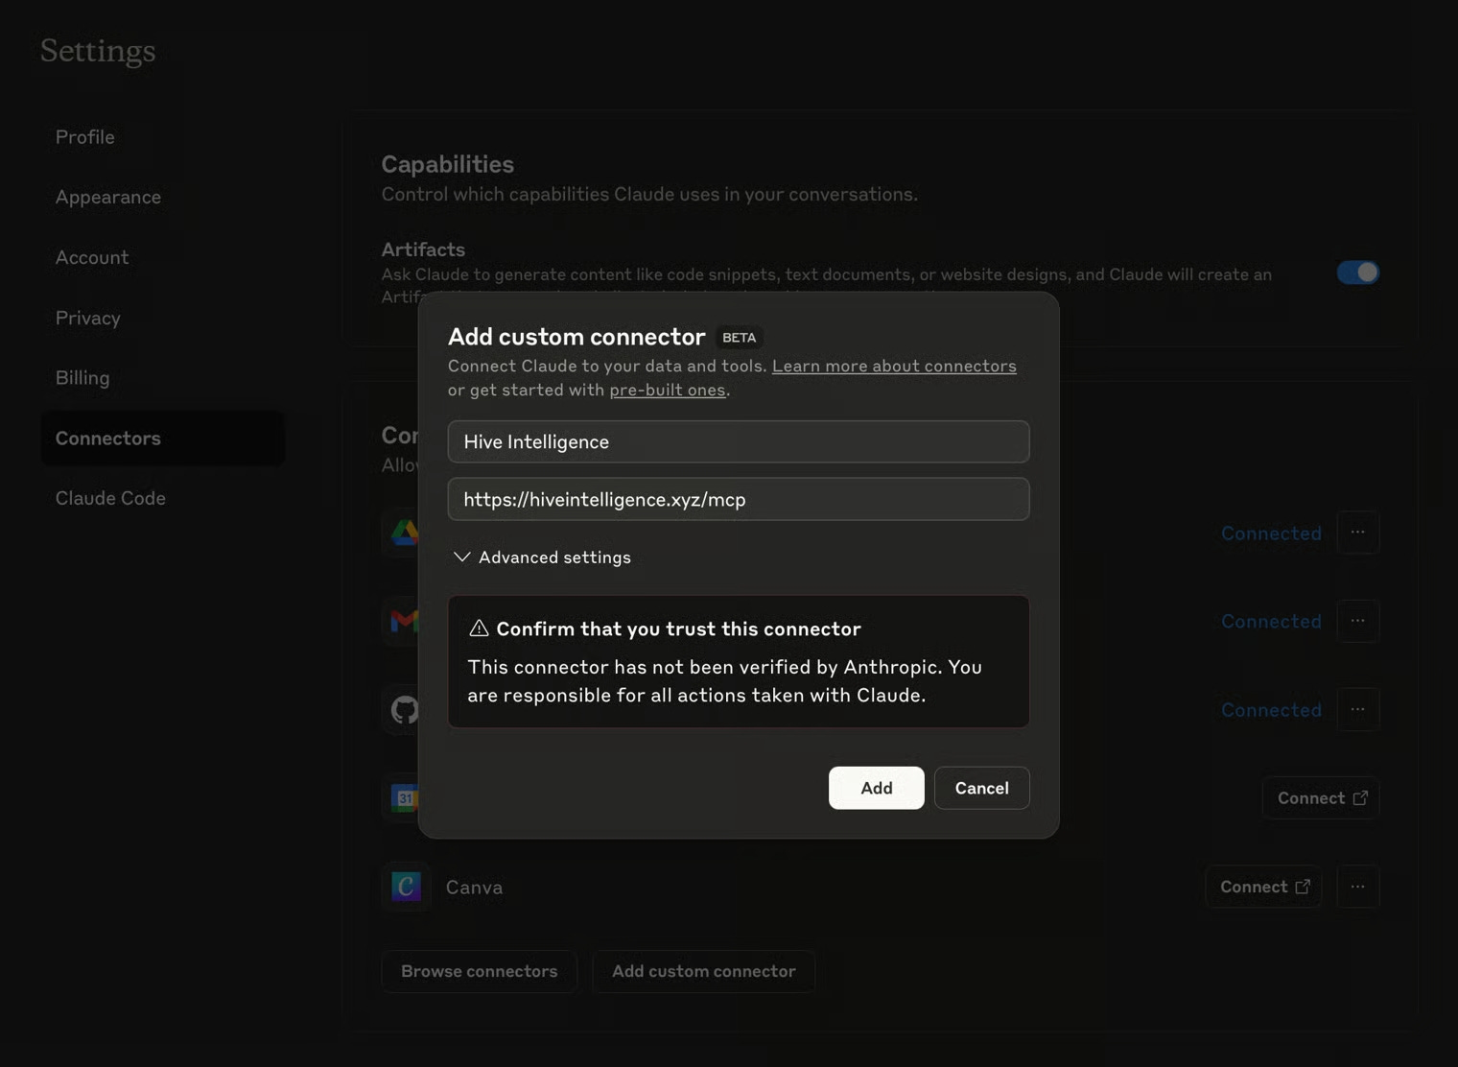
Task: Open Learn more about connectors link
Action: coord(894,366)
